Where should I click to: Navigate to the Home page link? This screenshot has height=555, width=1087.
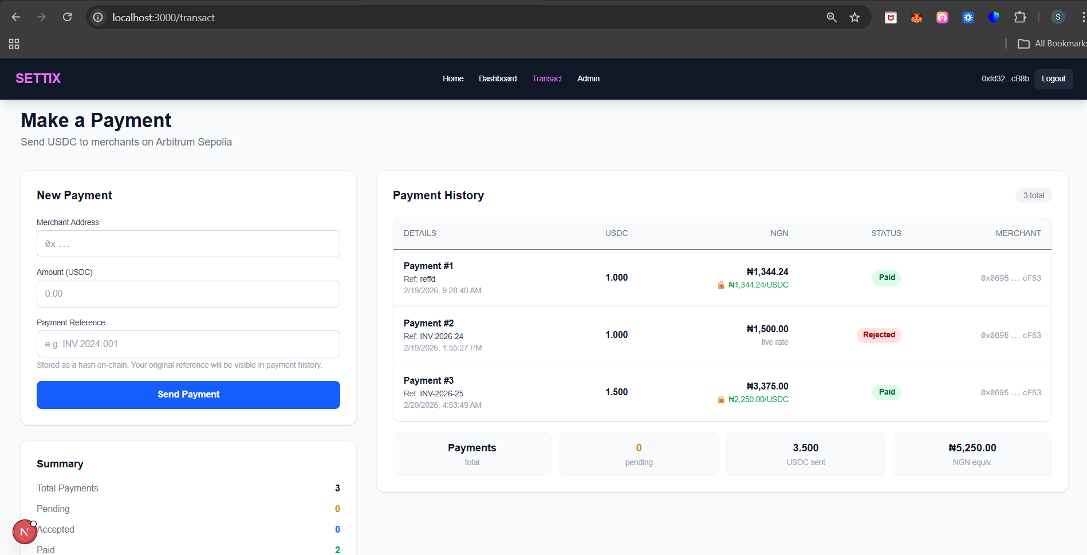coord(452,78)
